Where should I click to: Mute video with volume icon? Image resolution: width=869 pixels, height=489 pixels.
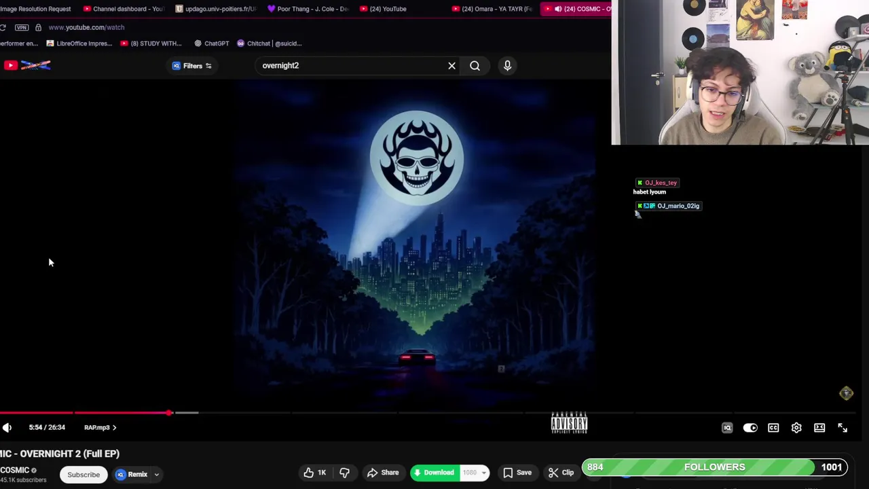click(x=7, y=427)
